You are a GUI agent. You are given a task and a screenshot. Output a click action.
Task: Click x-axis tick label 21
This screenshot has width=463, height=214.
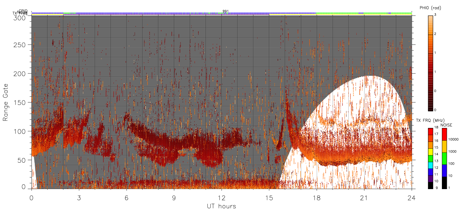[364, 197]
